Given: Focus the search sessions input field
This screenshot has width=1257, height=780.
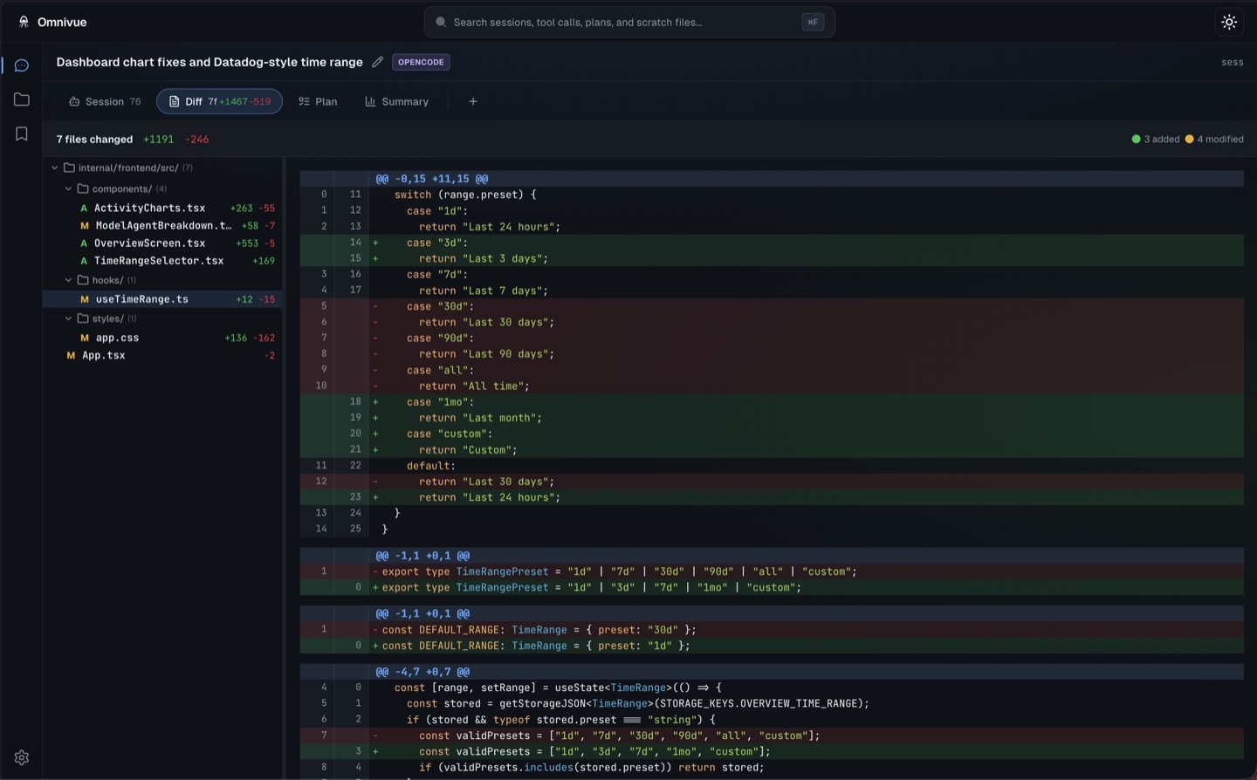Looking at the screenshot, I should click(629, 22).
